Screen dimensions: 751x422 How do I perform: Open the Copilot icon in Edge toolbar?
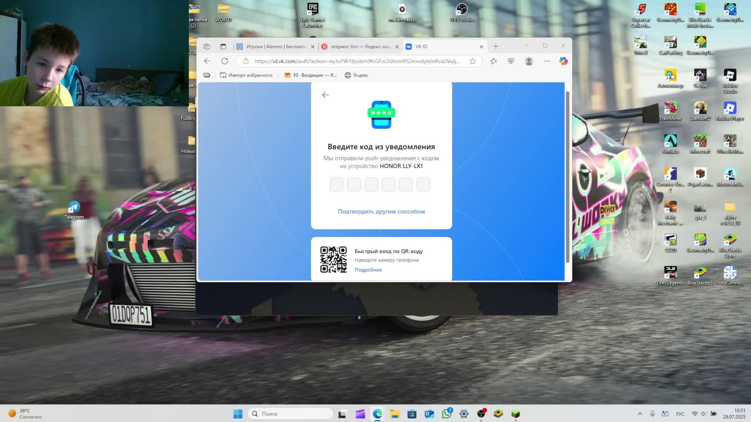[x=563, y=61]
